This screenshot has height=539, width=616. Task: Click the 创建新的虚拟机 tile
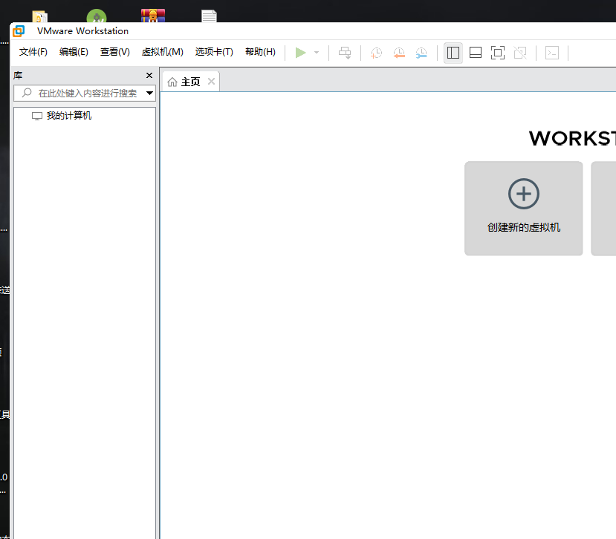click(523, 209)
